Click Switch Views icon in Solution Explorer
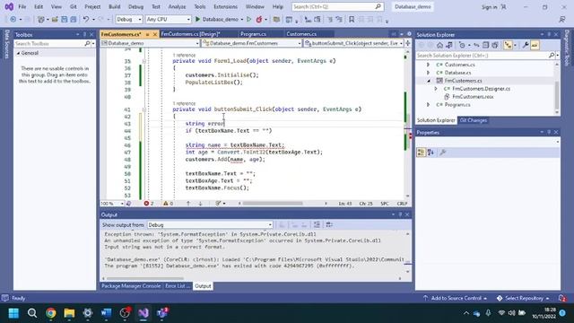Screen dimensions: 574x323 449,45
